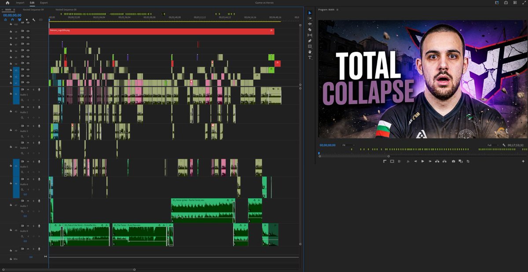The width and height of the screenshot is (528, 272).
Task: Select the Fate of the World audio clip
Action: 86,235
